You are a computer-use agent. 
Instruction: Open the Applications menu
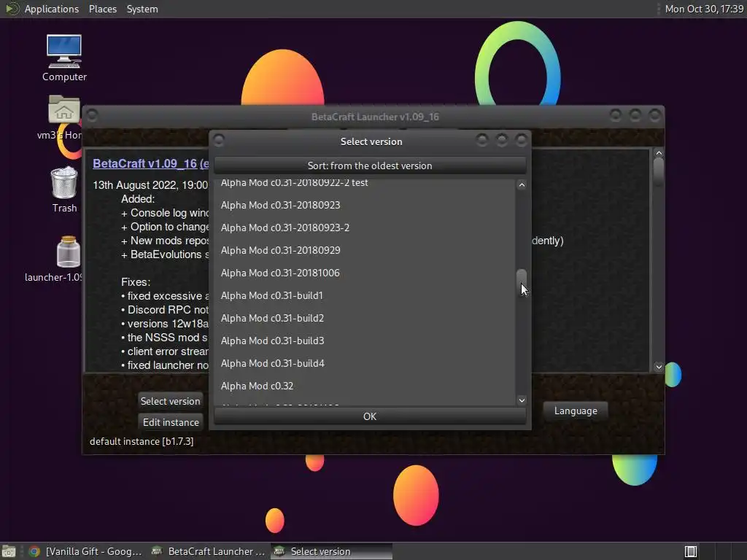click(52, 9)
